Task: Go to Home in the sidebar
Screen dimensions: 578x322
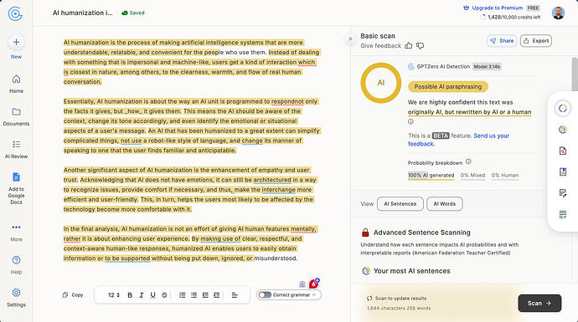Action: point(16,84)
